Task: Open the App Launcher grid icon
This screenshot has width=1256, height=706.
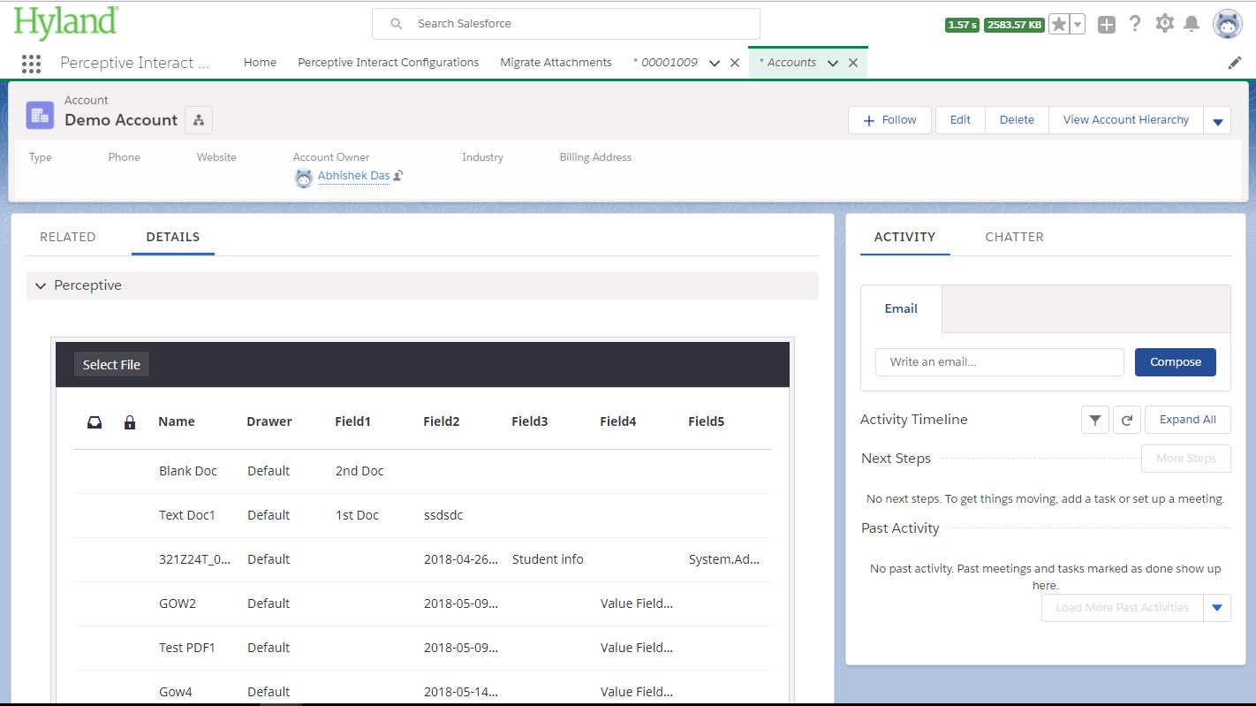Action: 31,63
